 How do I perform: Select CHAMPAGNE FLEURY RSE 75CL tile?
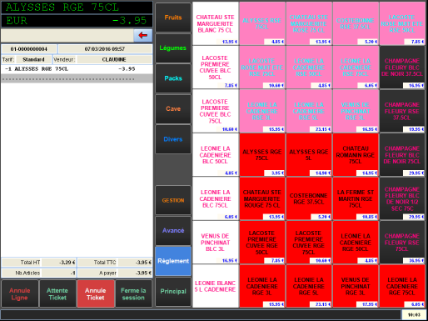pos(402,242)
